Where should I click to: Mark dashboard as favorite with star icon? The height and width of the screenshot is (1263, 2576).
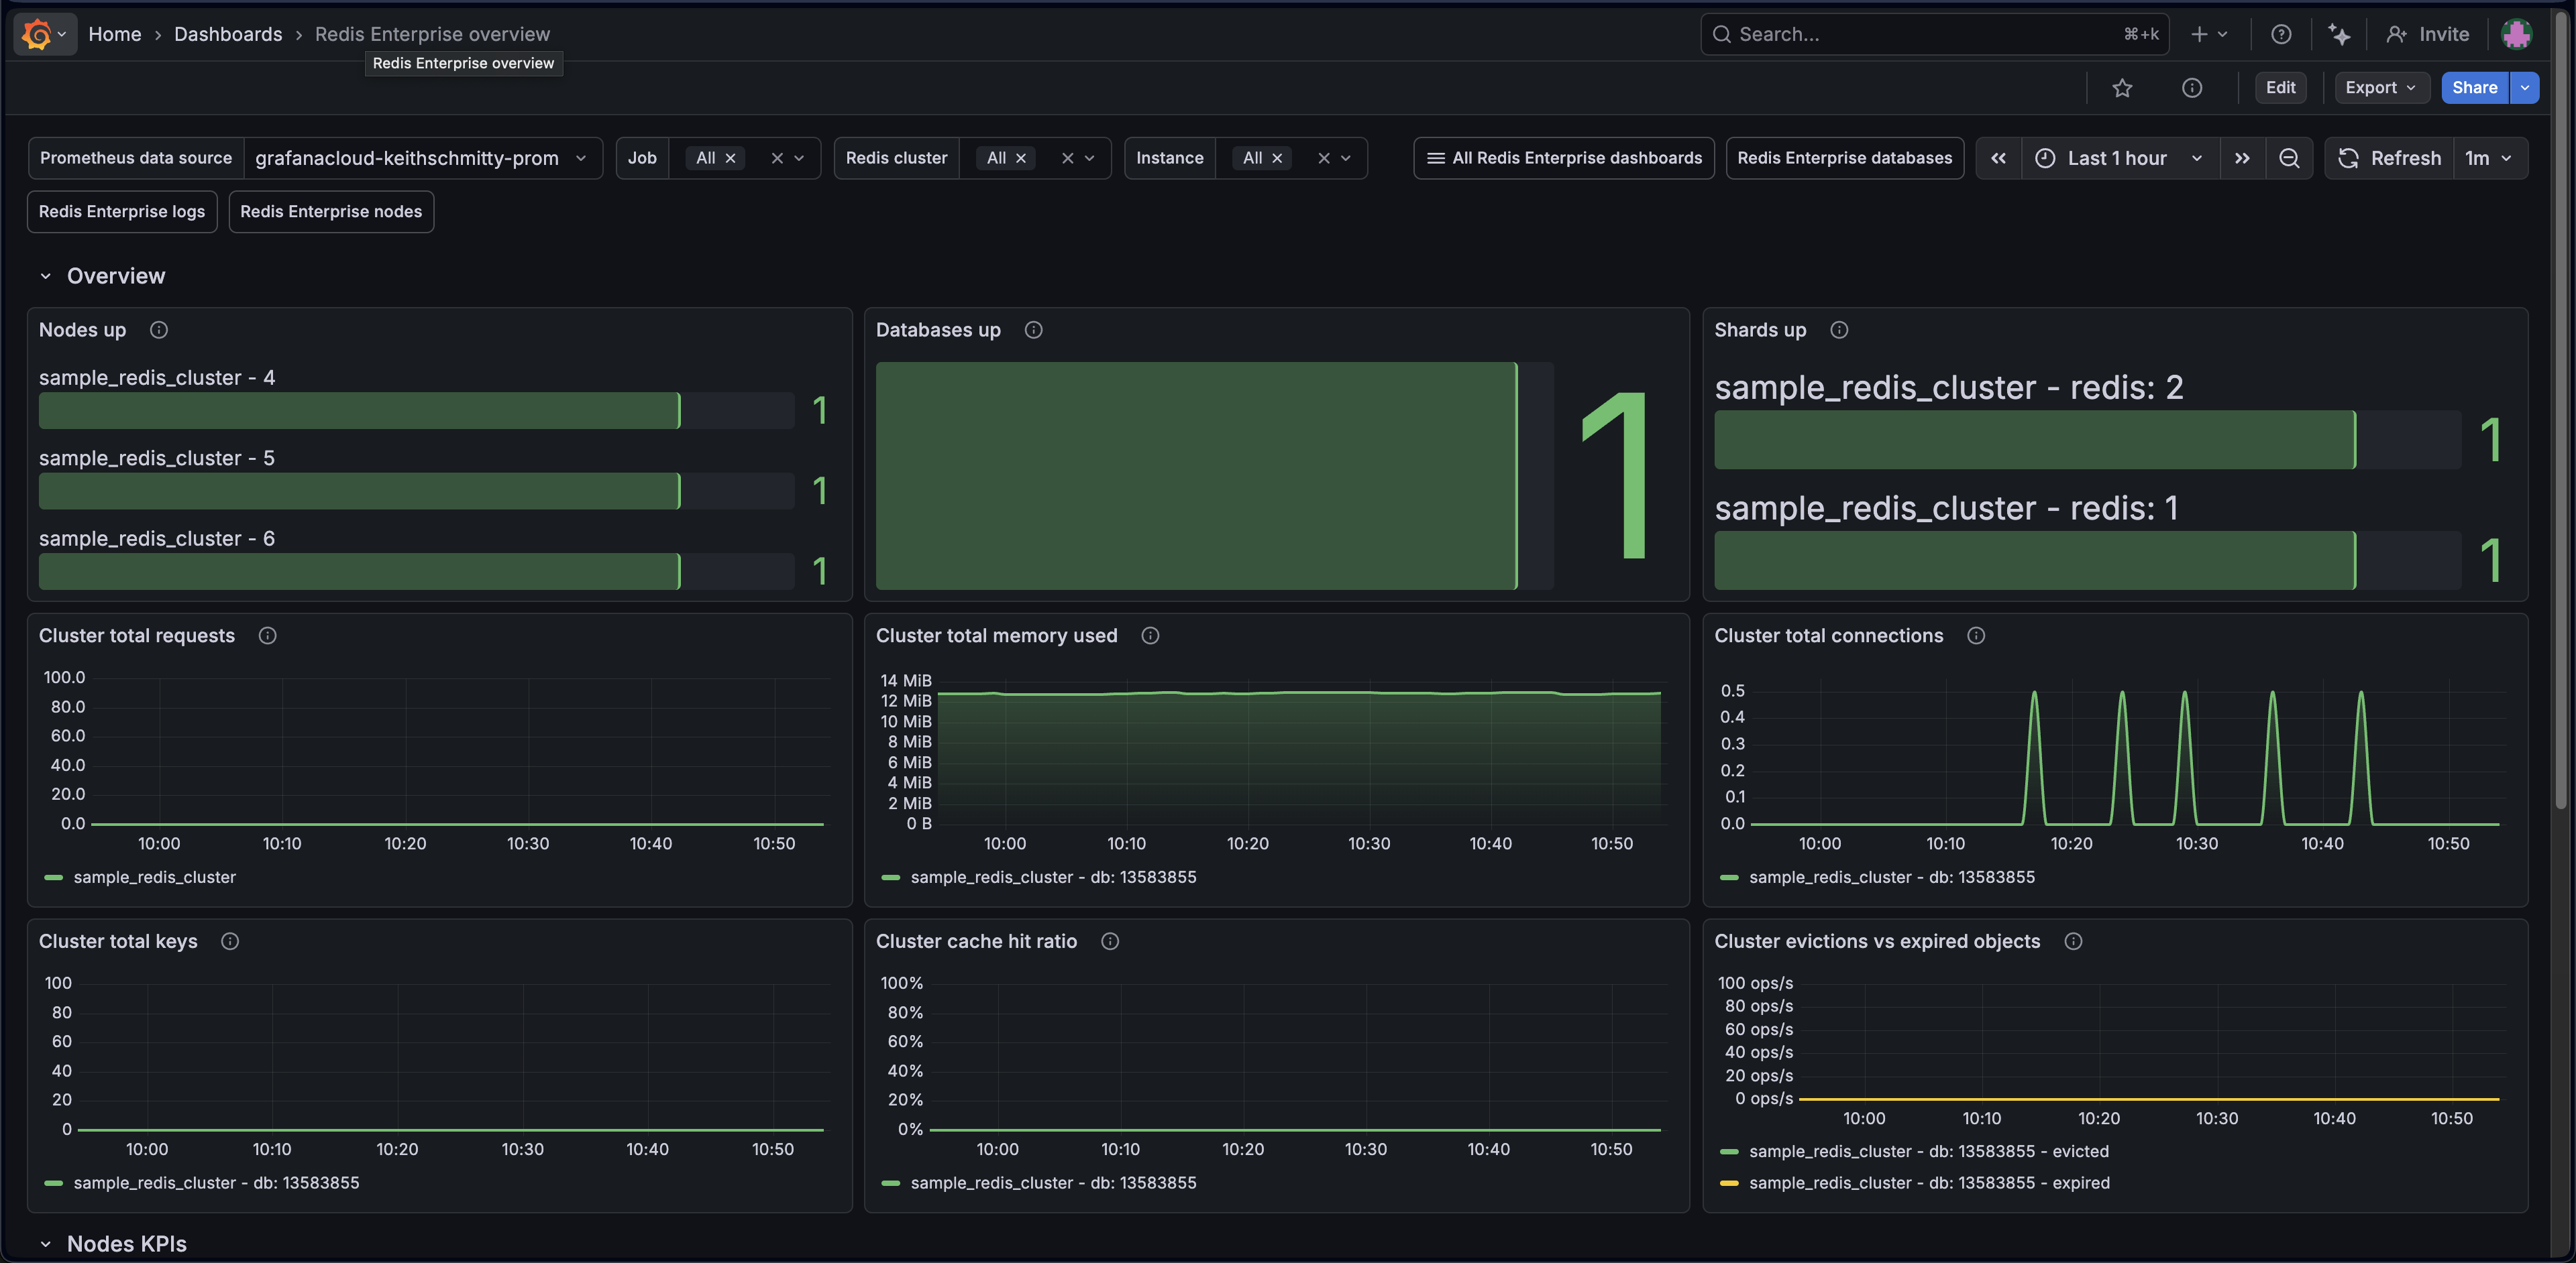(2122, 88)
